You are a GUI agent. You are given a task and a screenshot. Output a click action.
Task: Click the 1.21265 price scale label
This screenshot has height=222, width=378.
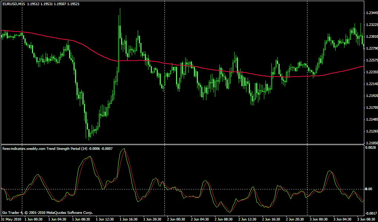tap(371, 131)
